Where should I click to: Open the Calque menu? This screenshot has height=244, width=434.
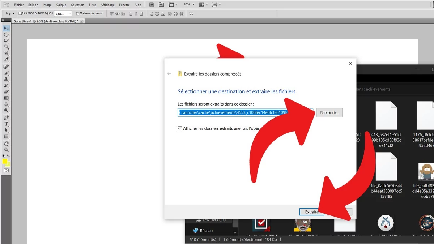tap(61, 4)
